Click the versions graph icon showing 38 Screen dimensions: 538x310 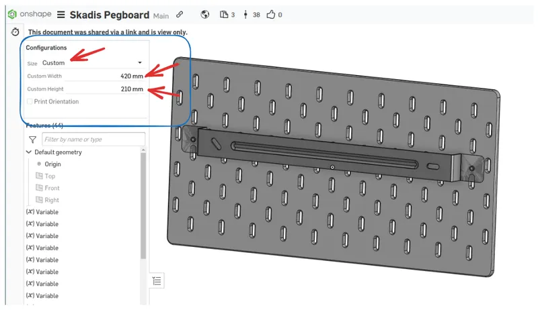click(247, 15)
